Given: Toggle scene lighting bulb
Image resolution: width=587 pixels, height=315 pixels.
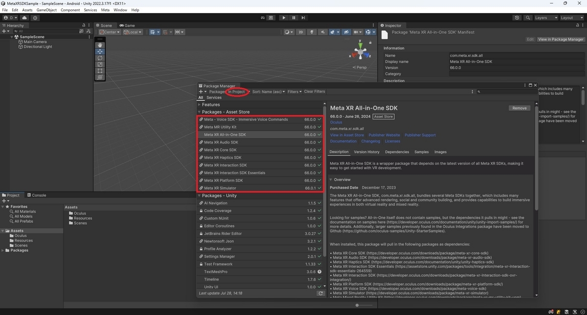Looking at the screenshot, I should pyautogui.click(x=312, y=32).
